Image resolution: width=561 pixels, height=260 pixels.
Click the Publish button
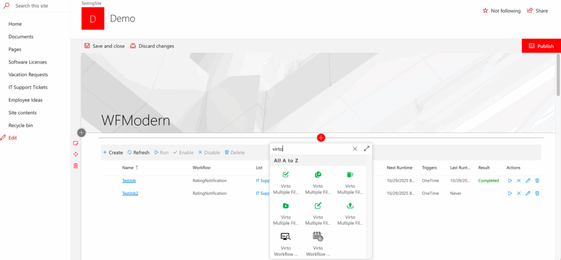[541, 46]
